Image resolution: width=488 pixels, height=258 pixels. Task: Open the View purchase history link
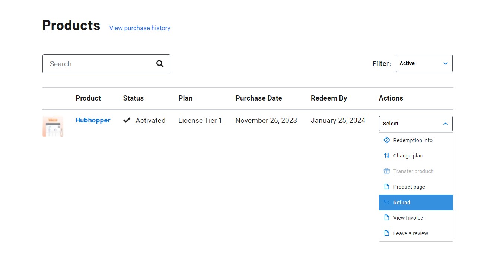[x=140, y=28]
